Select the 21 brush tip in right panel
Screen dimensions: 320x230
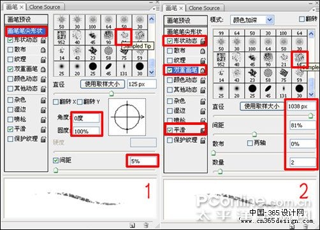[284, 59]
